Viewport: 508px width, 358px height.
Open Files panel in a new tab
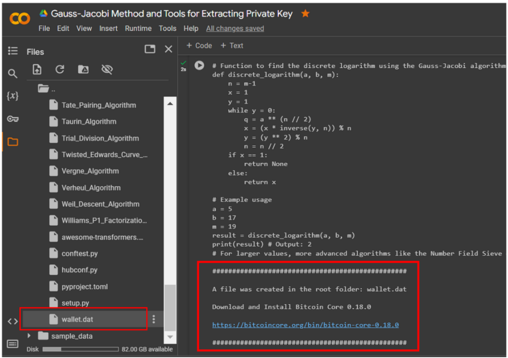point(150,49)
